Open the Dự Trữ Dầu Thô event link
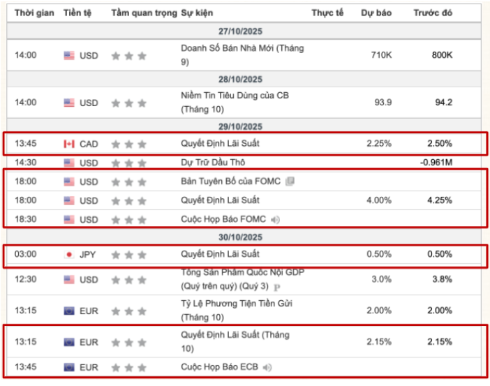This screenshot has height=386, width=490. [212, 163]
